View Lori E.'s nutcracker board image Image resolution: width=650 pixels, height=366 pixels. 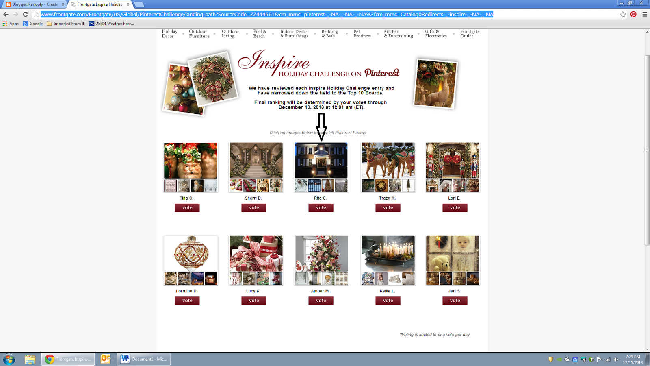pos(453,167)
